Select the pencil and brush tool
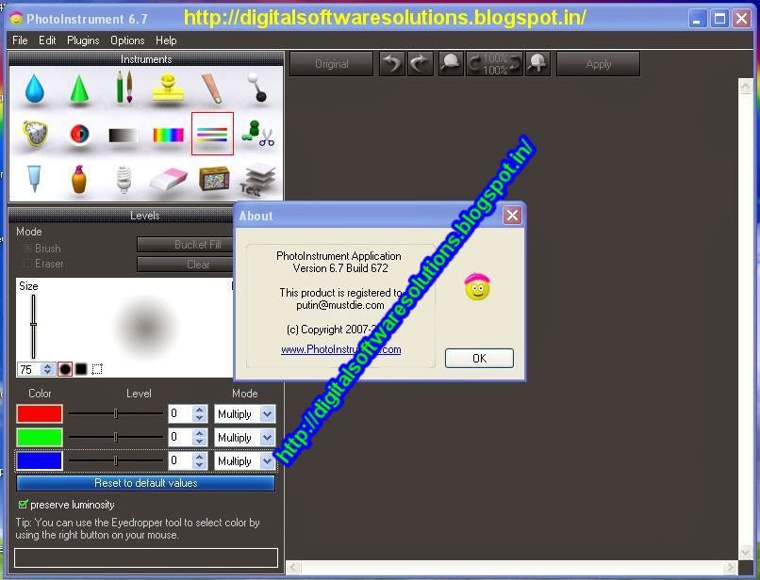760x580 pixels. (x=124, y=88)
